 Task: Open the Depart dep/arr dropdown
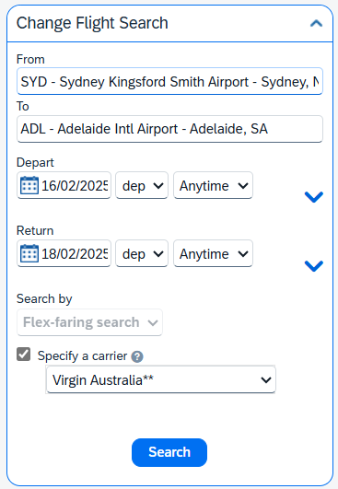(x=142, y=185)
